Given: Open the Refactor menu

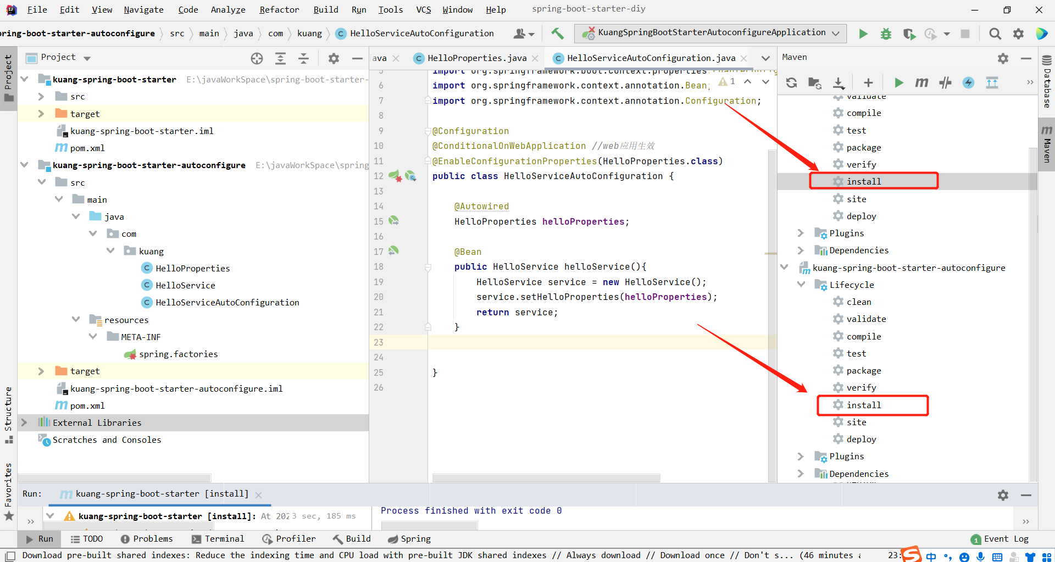Looking at the screenshot, I should 279,10.
